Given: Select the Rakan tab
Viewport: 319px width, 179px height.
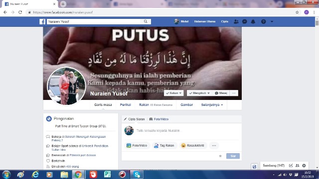Looking at the screenshot, I should 156,105.
